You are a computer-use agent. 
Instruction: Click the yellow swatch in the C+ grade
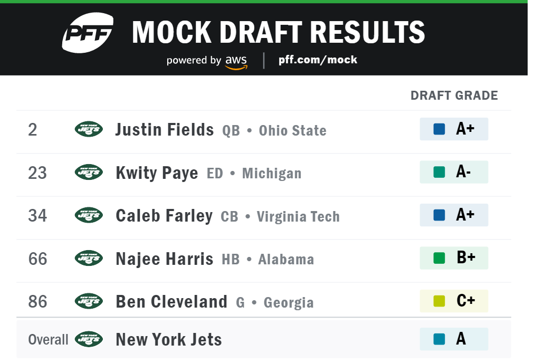439,301
